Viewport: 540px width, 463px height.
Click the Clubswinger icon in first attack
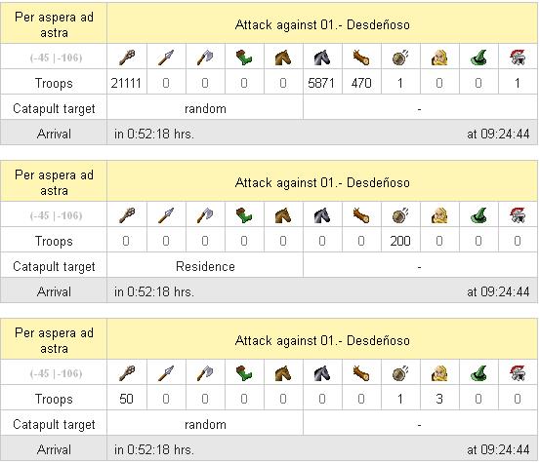127,58
